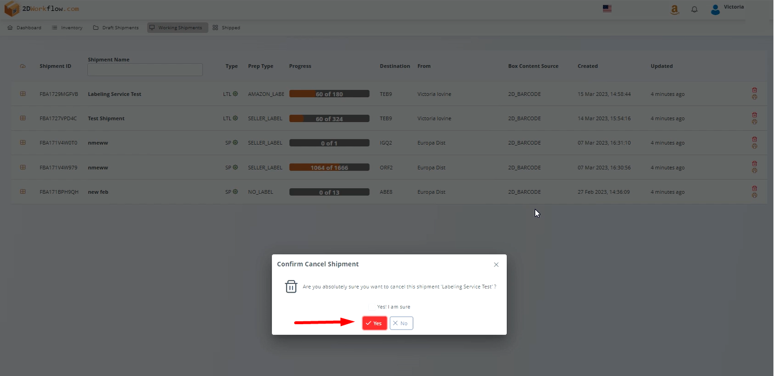774x376 pixels.
Task: Delete shipment FBA1729MGFVB using its trash icon
Action: 754,90
